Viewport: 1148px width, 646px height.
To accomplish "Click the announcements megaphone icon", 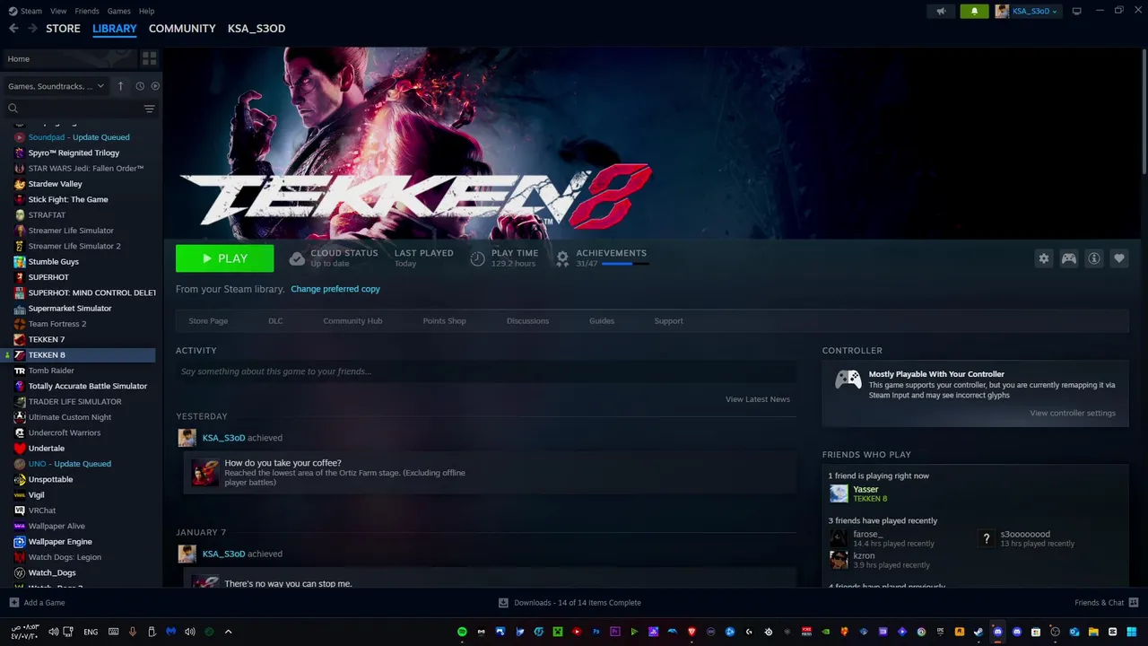I will click(x=941, y=11).
